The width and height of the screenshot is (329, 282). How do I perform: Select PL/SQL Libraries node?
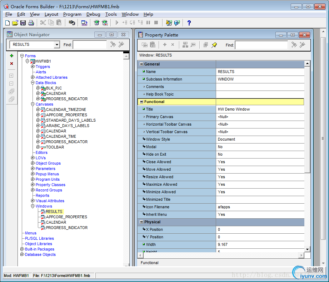(39, 238)
